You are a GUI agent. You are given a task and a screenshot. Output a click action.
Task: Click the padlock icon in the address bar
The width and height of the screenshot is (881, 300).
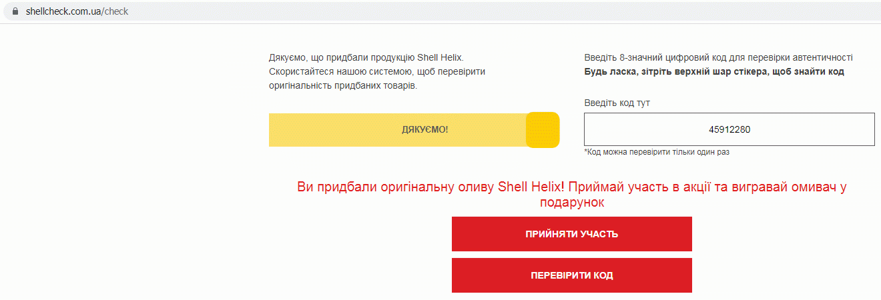click(x=16, y=12)
